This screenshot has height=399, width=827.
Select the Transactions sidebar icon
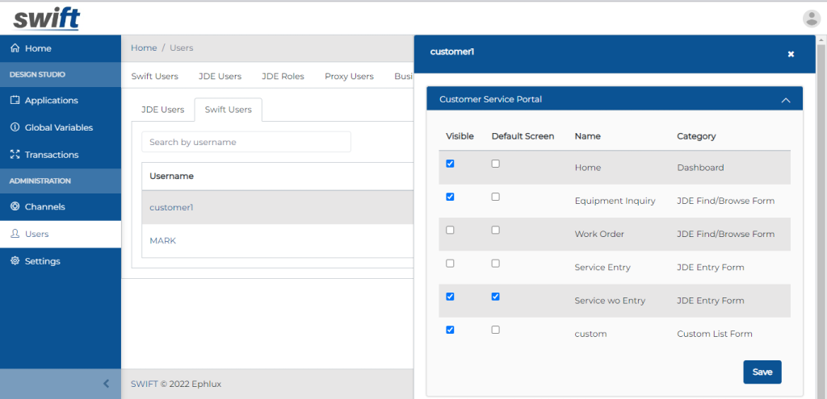(15, 155)
